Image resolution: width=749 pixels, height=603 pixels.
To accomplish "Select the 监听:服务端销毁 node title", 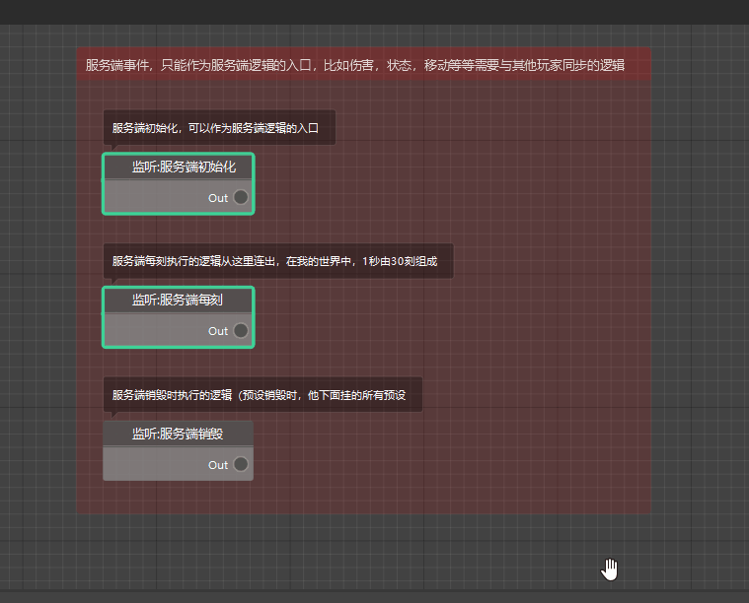I will point(178,434).
